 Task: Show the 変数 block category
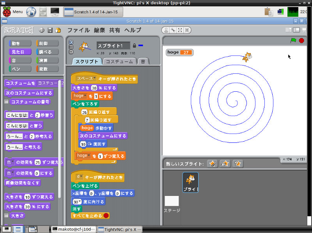(48, 69)
